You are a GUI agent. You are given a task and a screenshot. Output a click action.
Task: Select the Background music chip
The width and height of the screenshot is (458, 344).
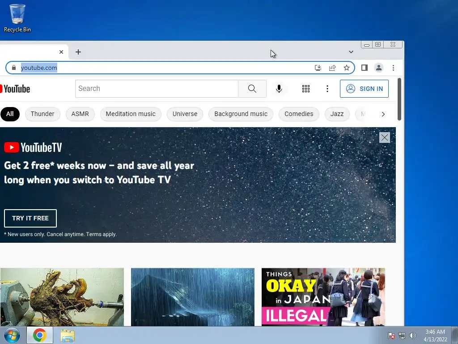point(241,114)
